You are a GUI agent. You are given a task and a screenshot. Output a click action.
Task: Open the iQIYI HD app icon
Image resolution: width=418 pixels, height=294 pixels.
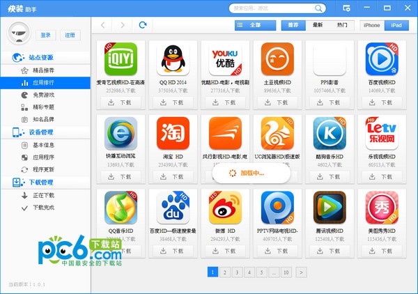[x=121, y=59]
